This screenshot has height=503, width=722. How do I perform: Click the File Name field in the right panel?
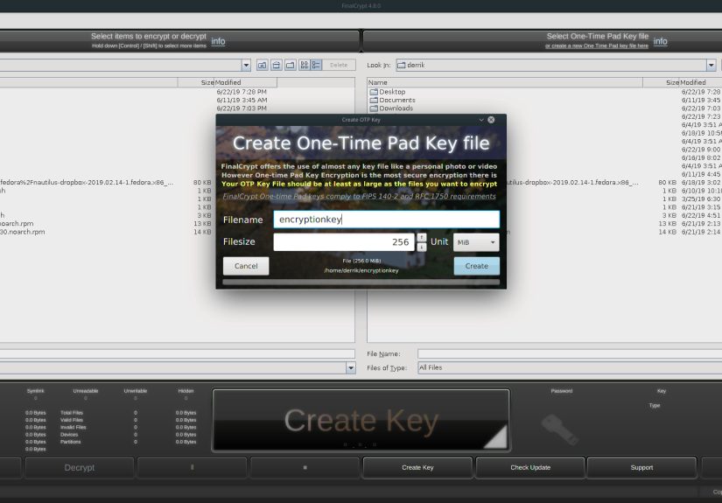(x=570, y=354)
